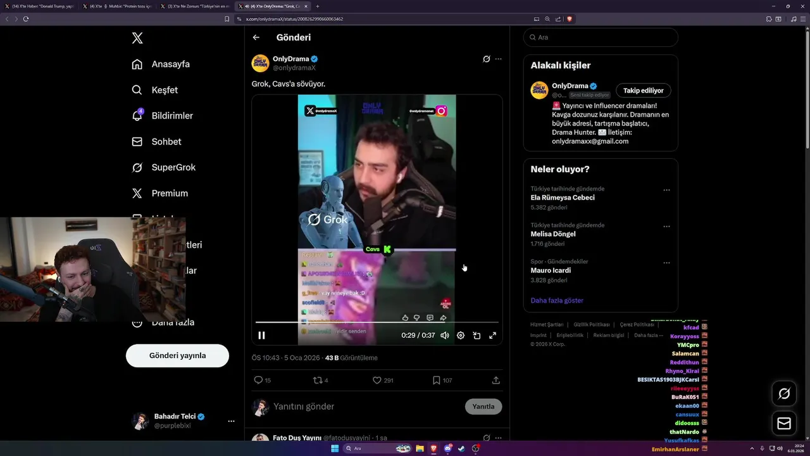Open Gizlilik Politikası footer link
The height and width of the screenshot is (456, 810).
[592, 324]
